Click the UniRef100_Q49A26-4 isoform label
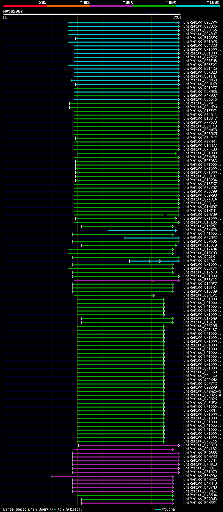Screen dimensions: 223x512 (x=202, y=395)
